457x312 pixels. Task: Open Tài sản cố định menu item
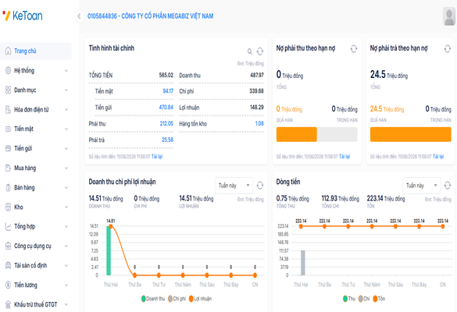click(x=36, y=265)
